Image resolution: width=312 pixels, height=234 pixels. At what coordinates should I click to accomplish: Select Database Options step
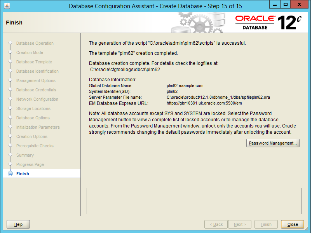[x=33, y=118]
